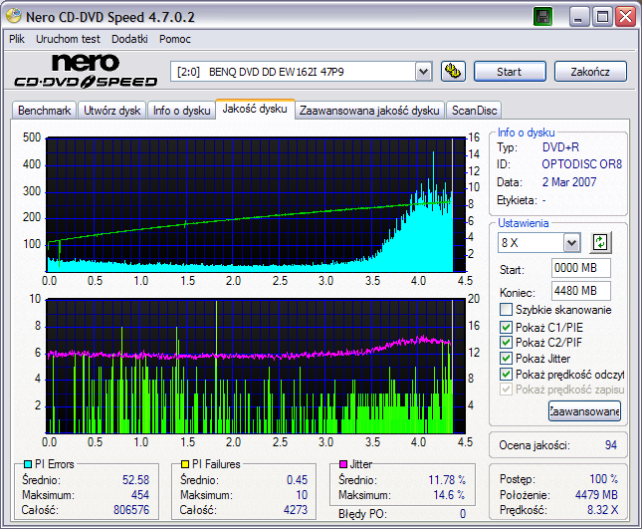Click the PI Failures and jitter graph
Screen dimensions: 642x529
click(x=256, y=366)
